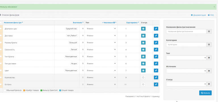Disable status toggle for Тип букета
Screen dimensions: 218x102
click(x=143, y=57)
